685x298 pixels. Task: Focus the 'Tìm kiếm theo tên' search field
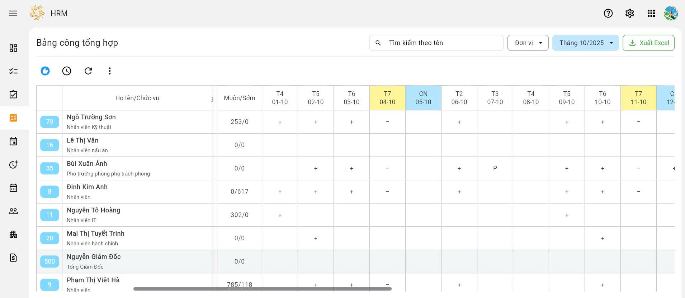coord(436,43)
